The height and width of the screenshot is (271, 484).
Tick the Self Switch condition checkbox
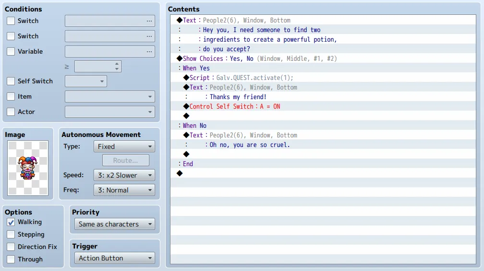click(11, 81)
